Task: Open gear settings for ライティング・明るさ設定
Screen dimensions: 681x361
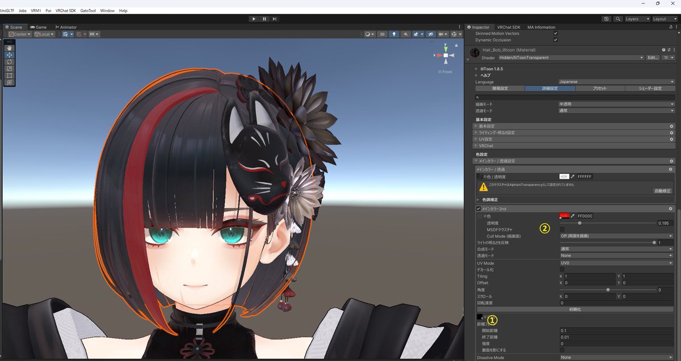Action: [x=671, y=133]
